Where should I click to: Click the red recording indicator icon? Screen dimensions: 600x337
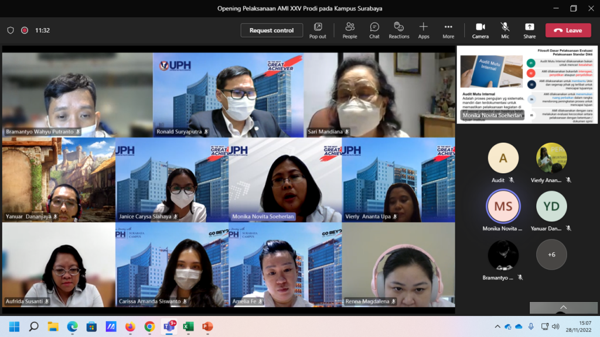(x=25, y=30)
